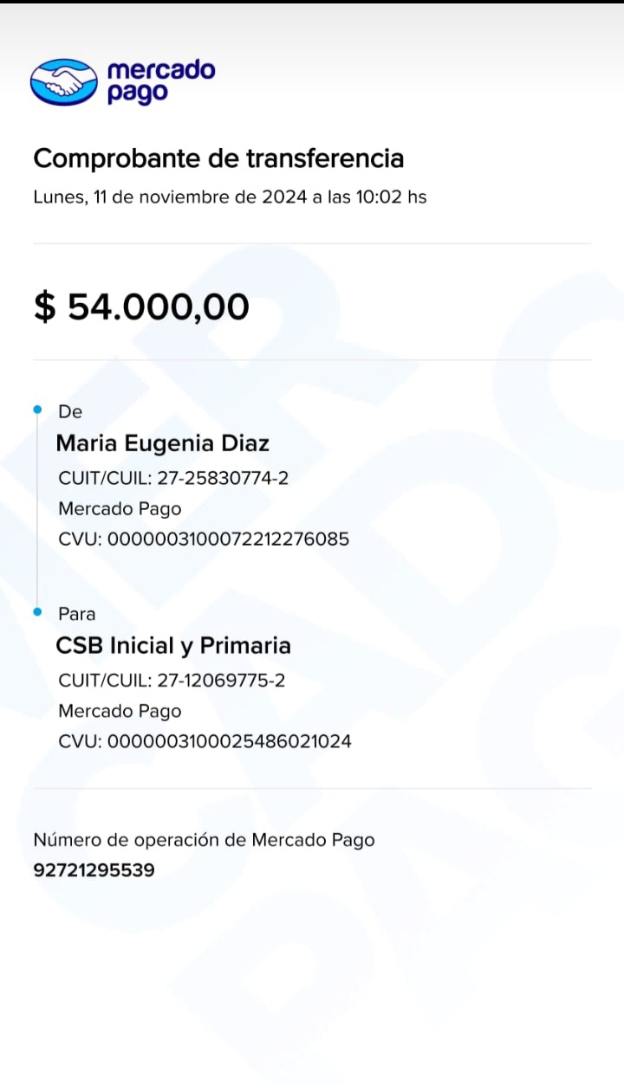
Task: Click the blue bullet next to "Para"
Action: coord(37,612)
